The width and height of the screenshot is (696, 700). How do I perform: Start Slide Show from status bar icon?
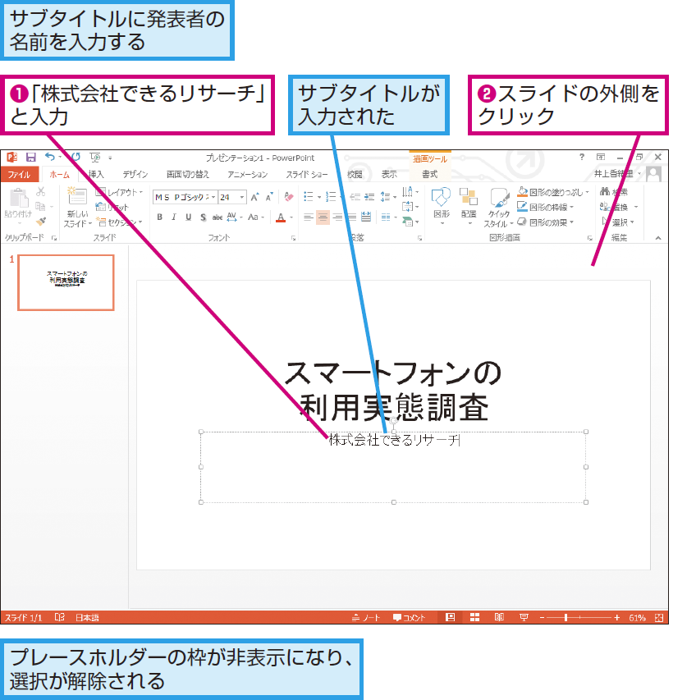[x=524, y=617]
